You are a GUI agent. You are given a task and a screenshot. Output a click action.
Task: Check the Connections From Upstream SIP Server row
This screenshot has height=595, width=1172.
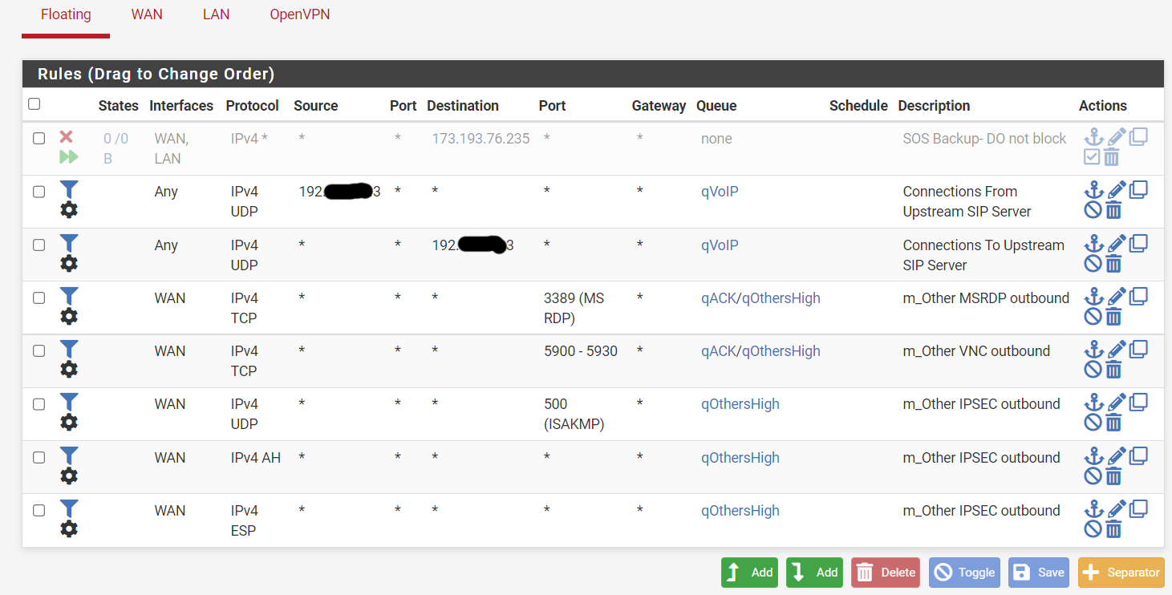[x=39, y=192]
